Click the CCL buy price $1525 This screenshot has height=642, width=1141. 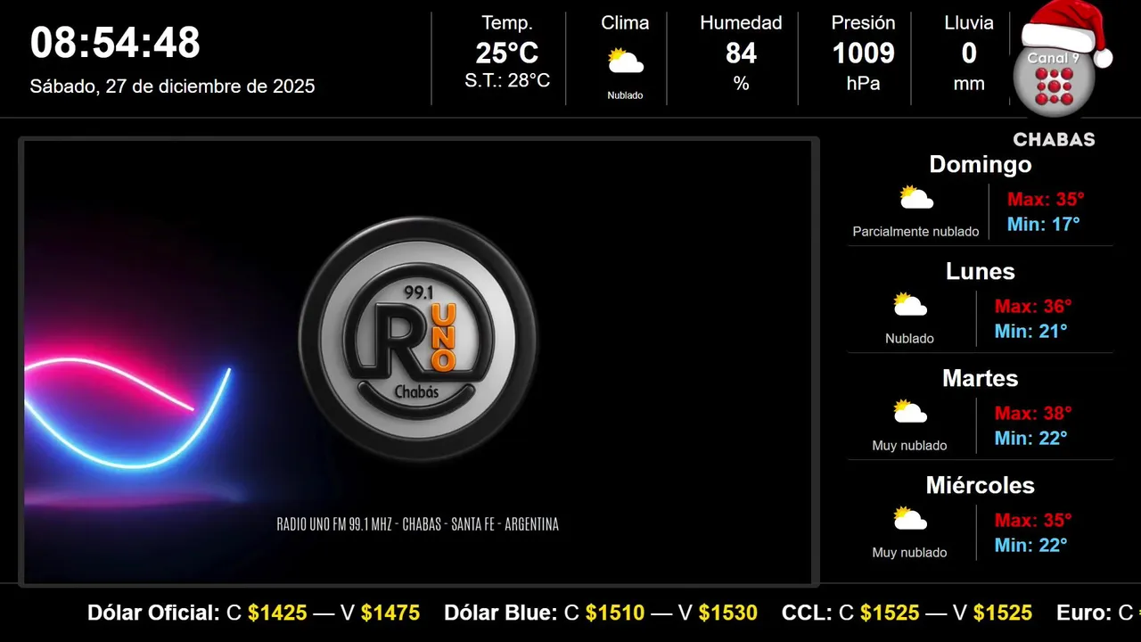pyautogui.click(x=890, y=613)
